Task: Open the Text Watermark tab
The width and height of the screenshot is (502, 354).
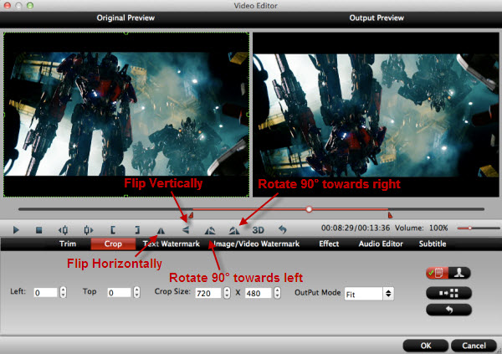Action: coord(172,244)
